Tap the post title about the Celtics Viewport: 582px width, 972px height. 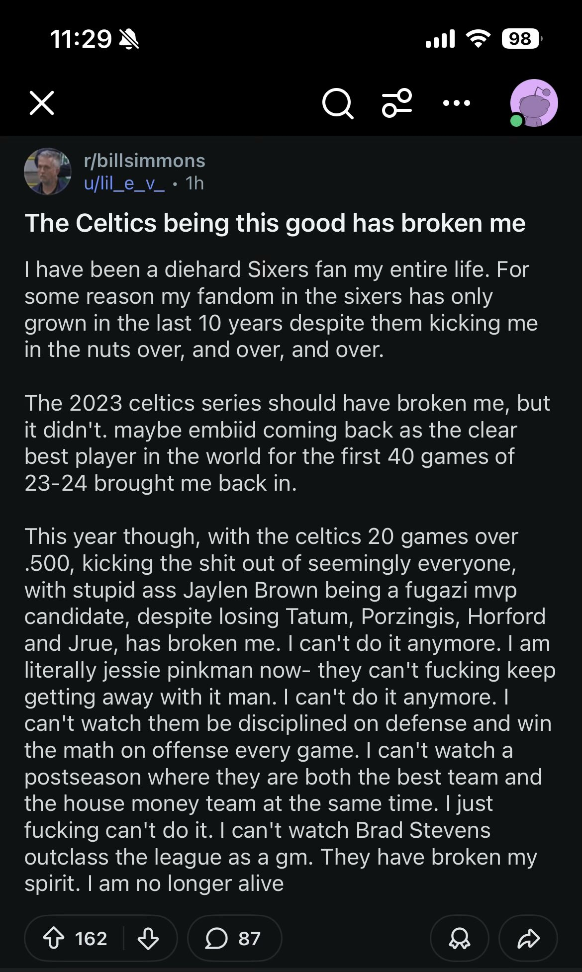[x=275, y=223]
